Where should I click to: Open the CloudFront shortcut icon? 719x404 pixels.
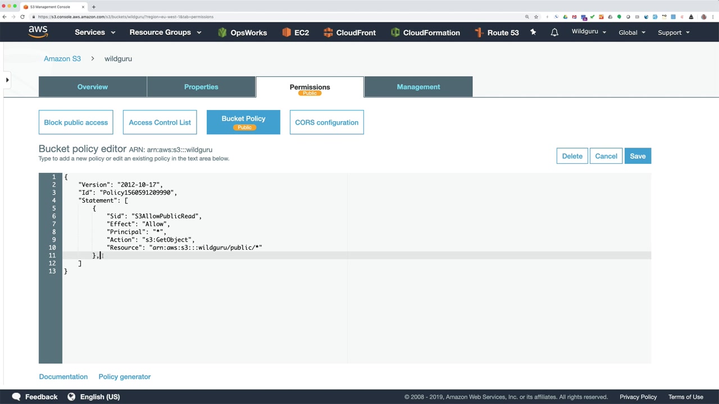[328, 33]
